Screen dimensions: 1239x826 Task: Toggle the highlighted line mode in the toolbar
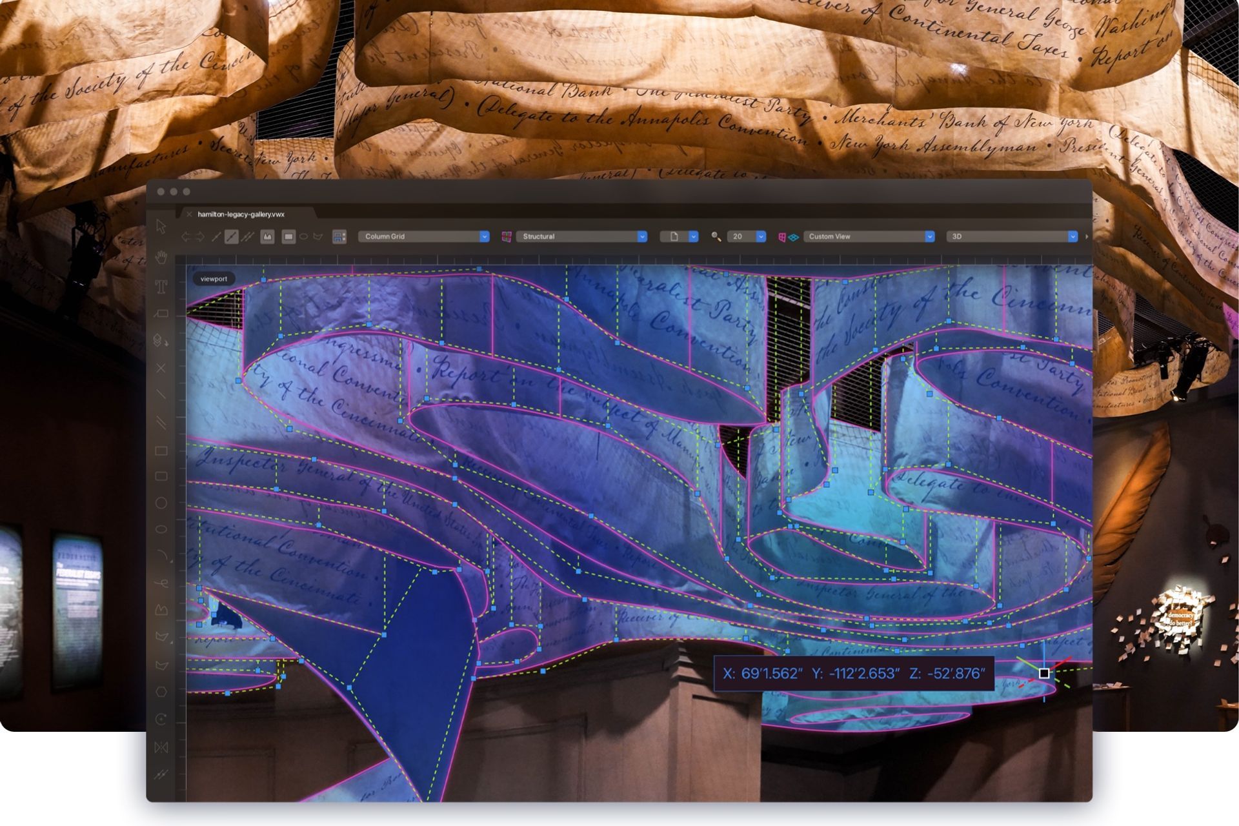(x=231, y=236)
